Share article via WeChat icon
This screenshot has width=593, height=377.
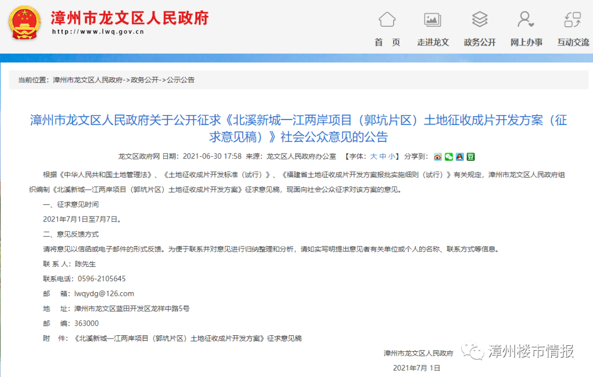click(x=449, y=157)
